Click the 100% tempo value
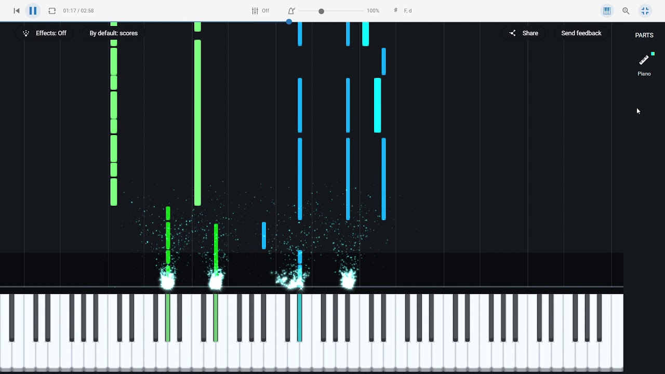Screen dimensions: 665x374 pyautogui.click(x=373, y=10)
